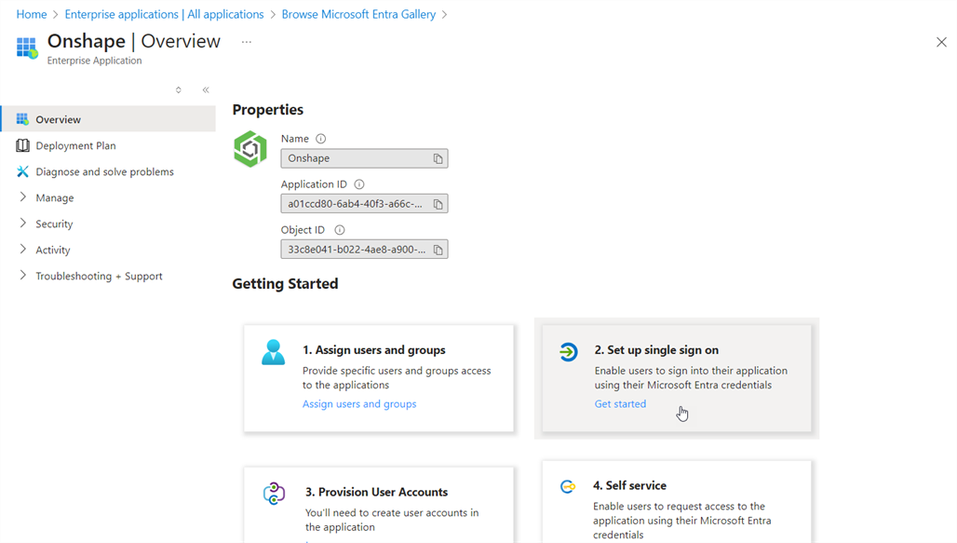This screenshot has width=957, height=543.
Task: Go to Home in the breadcrumb
Action: coord(32,14)
